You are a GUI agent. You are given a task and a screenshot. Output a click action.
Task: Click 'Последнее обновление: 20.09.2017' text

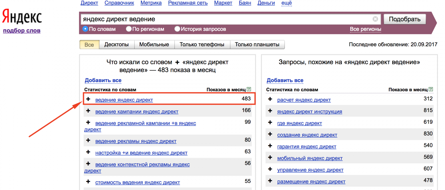tap(393, 44)
